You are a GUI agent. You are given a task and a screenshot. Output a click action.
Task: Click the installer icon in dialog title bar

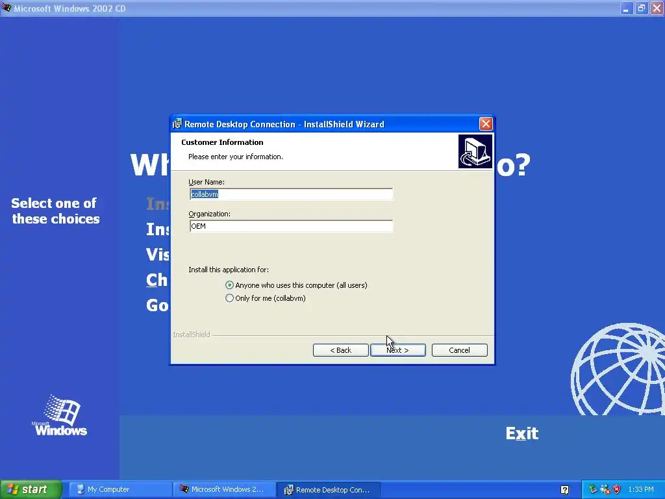click(x=177, y=124)
